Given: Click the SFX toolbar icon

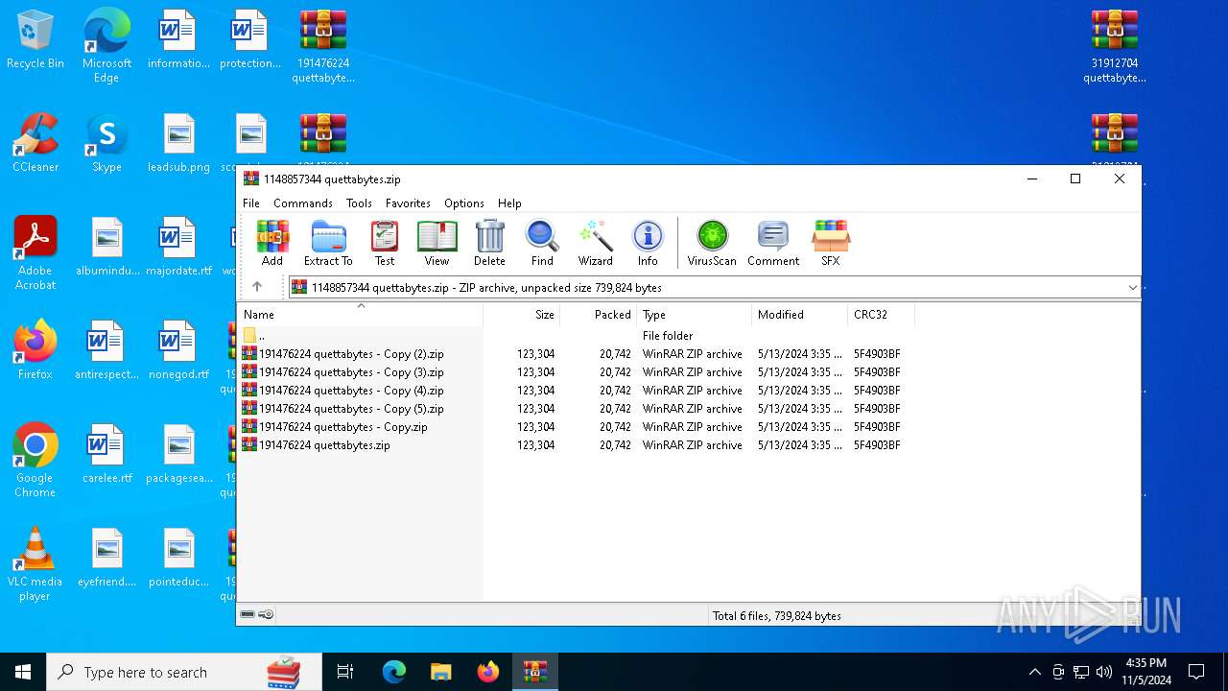Looking at the screenshot, I should (831, 243).
